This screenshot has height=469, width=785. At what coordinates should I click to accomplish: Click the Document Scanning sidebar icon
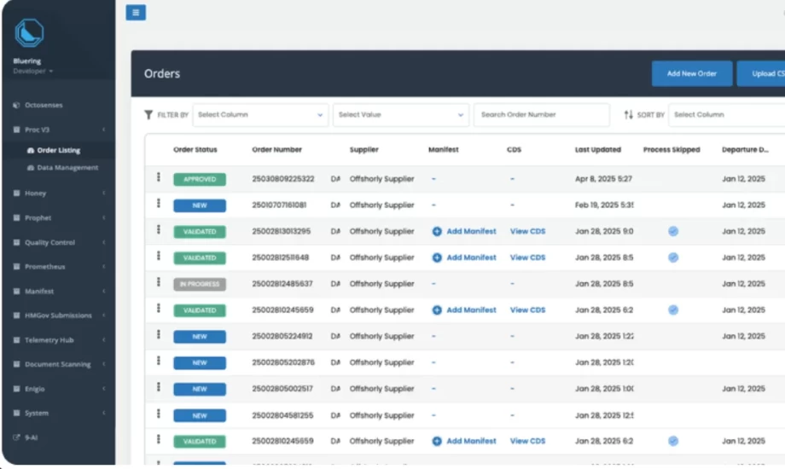coord(16,364)
